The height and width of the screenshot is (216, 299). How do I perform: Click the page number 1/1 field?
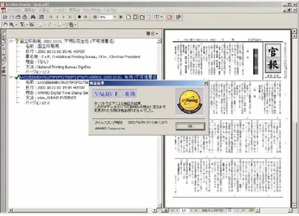(x=184, y=211)
